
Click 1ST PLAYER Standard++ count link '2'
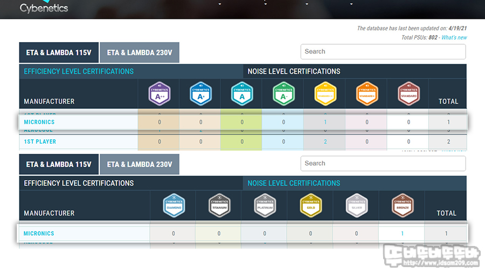325,142
